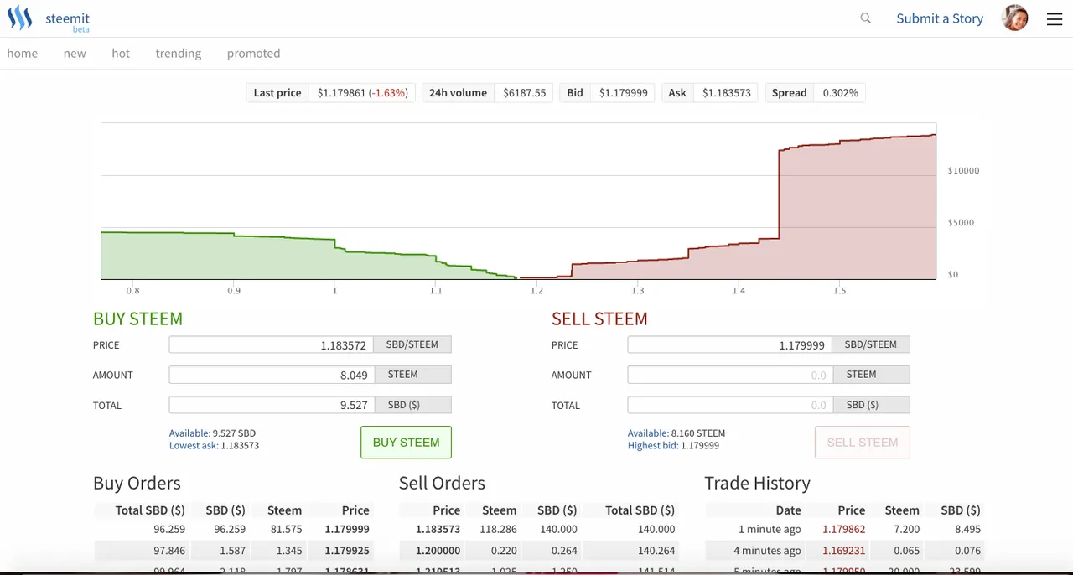Click the Bid $1.179999 value

[623, 93]
